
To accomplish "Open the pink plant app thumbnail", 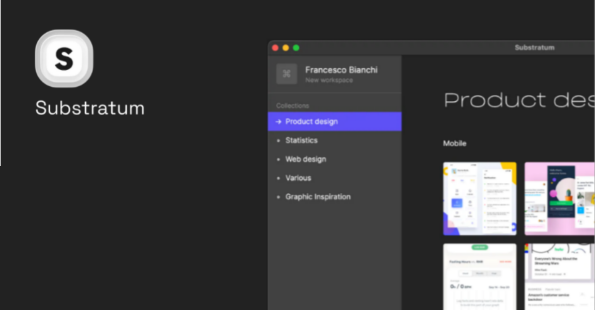I will 559,198.
